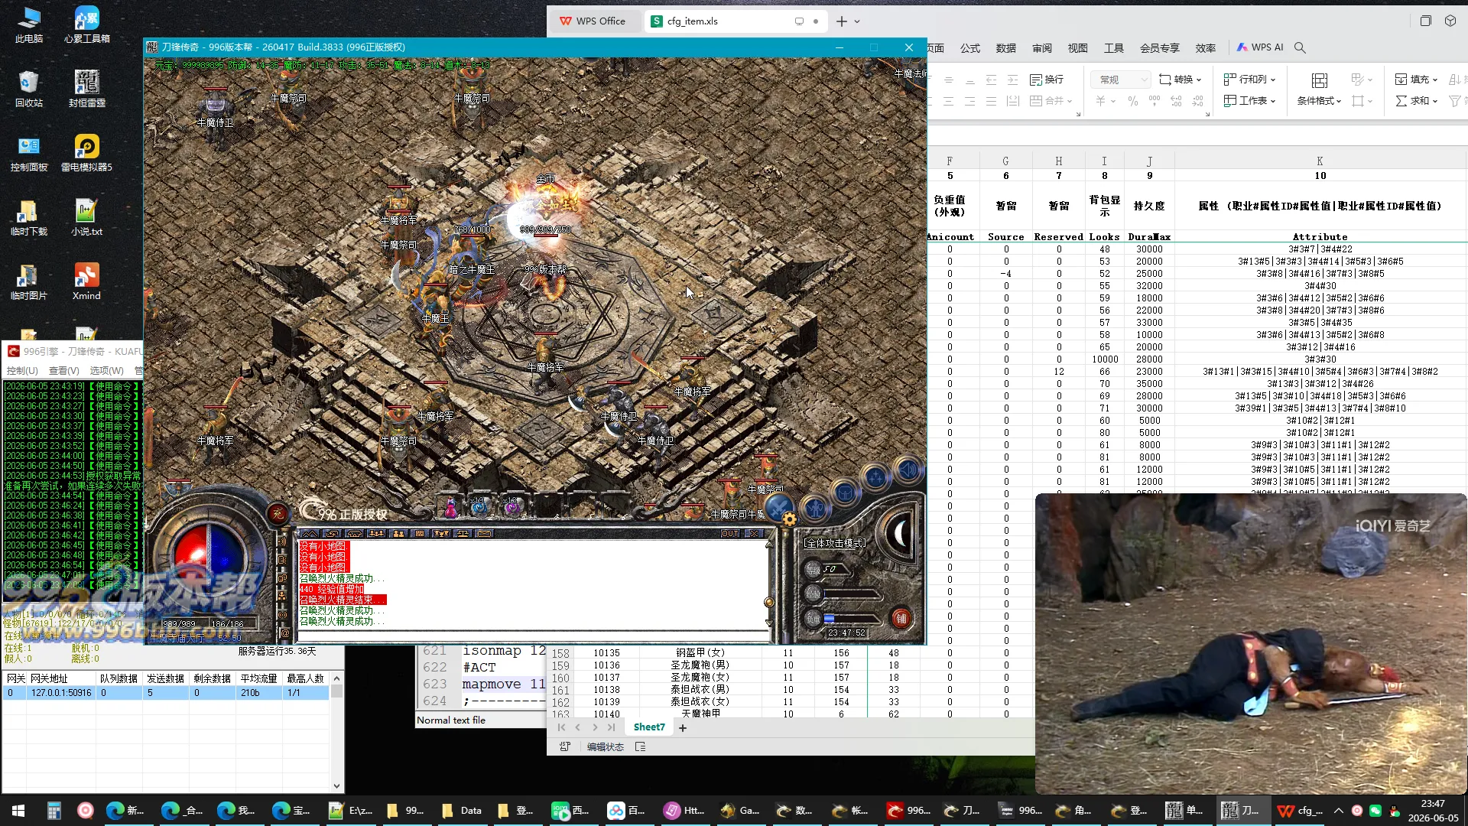Toggle the speaker sound orb in game HUD
1468x826 pixels.
click(908, 470)
